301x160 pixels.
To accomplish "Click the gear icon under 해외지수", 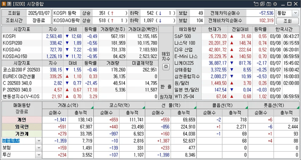I will pos(166,67).
